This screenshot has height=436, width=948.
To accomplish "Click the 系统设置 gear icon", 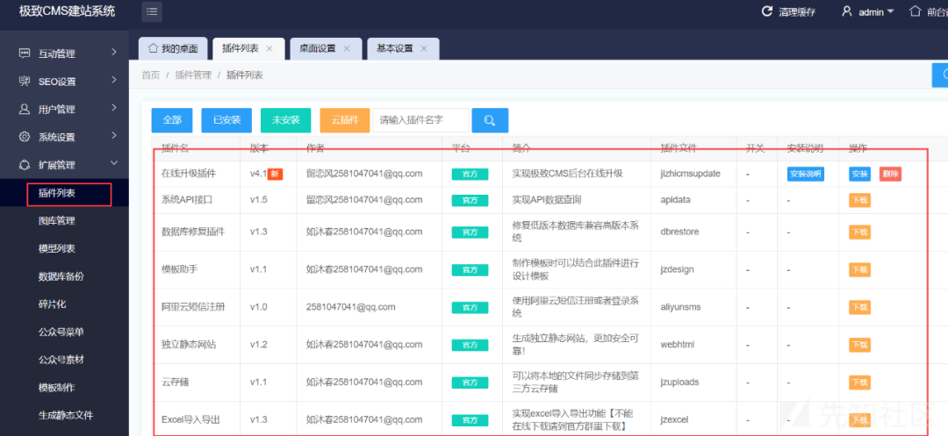I will tap(25, 137).
